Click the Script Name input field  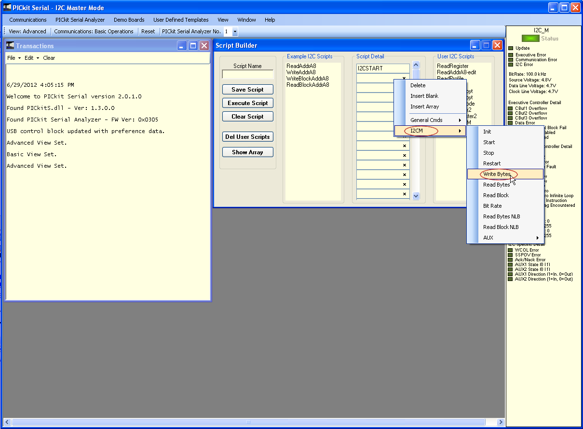[x=248, y=75]
